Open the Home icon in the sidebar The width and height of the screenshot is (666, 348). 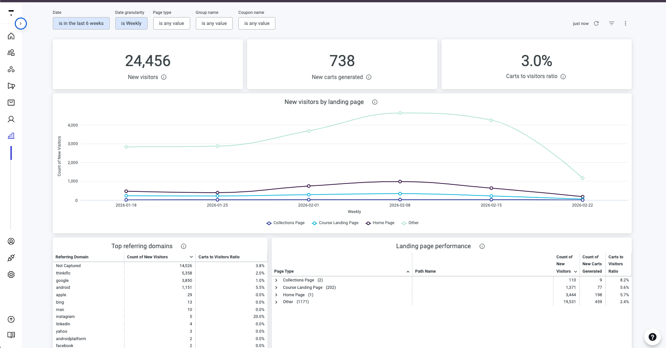[11, 36]
